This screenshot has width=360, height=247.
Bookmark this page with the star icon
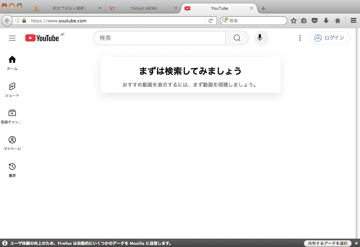coord(293,21)
